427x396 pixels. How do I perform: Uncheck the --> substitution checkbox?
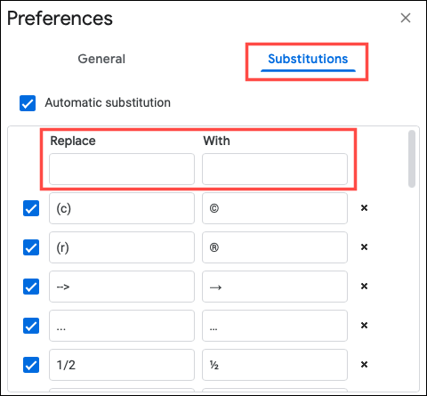(x=31, y=287)
